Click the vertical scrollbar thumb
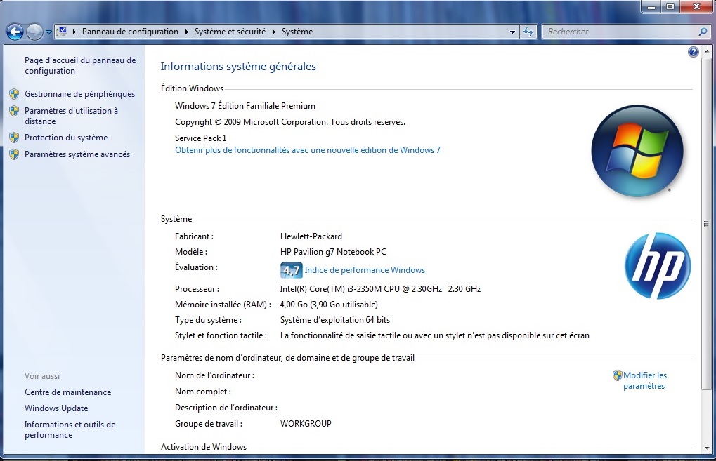 click(707, 223)
